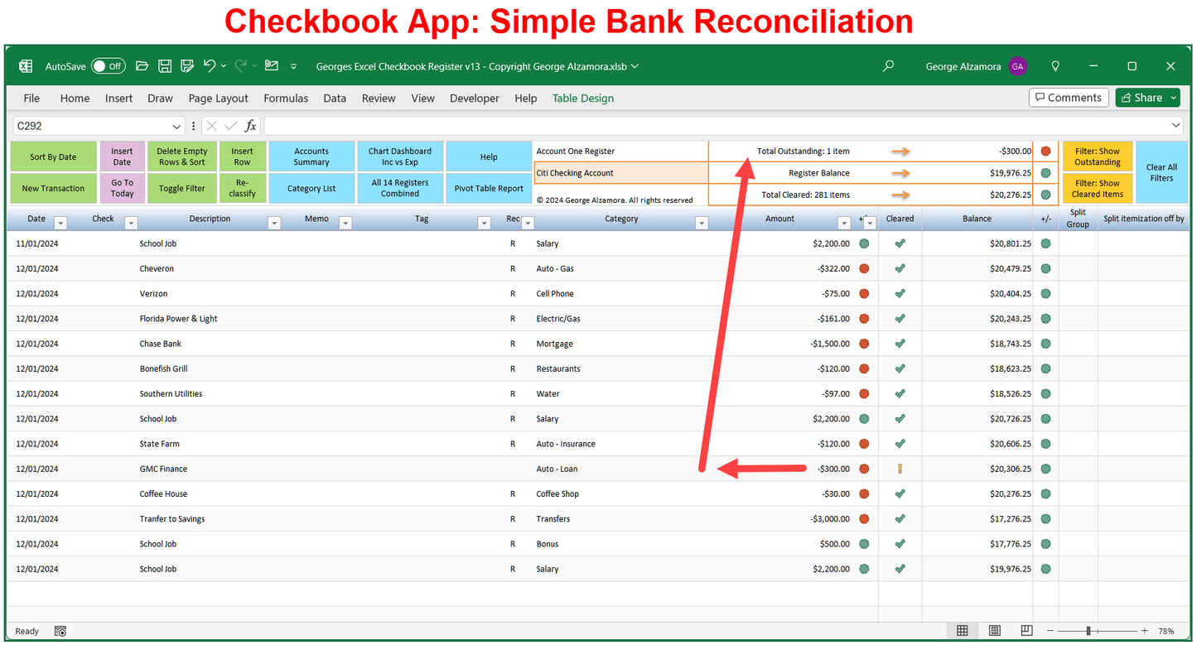The width and height of the screenshot is (1197, 645).
Task: Click the New Transaction button
Action: [53, 189]
